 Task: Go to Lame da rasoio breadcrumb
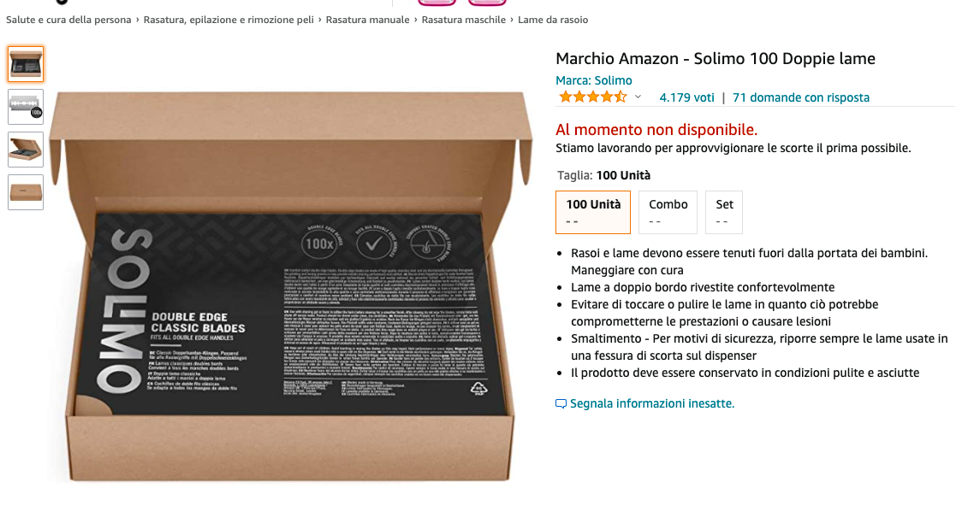[x=553, y=20]
